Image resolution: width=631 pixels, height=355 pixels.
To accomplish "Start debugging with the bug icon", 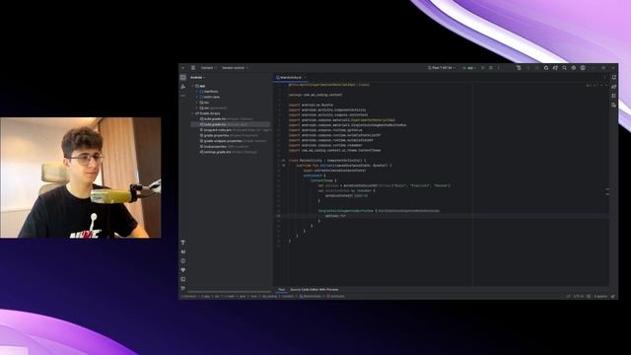I will 491,68.
